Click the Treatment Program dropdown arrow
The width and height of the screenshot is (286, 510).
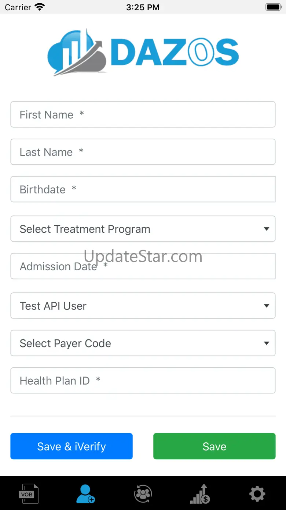[x=267, y=229]
